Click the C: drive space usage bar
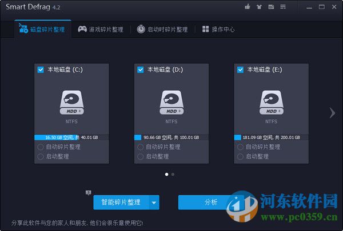343x231 pixels. click(x=71, y=137)
